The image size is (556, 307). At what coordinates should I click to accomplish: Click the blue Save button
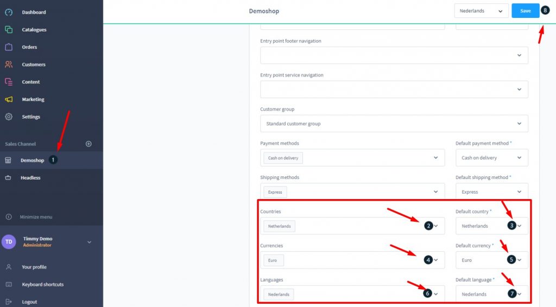click(x=525, y=11)
